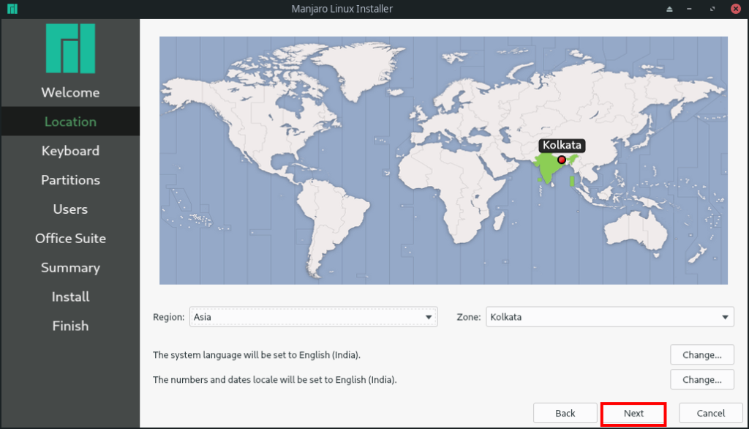Click the Kolkata label on the map
Viewport: 749px width, 429px height.
pos(562,145)
